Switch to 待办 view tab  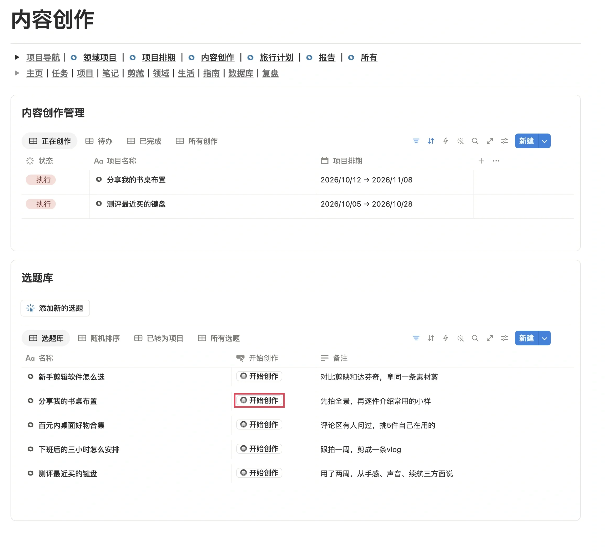[99, 141]
